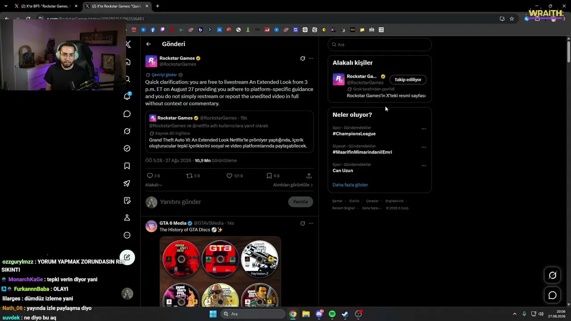571x321 pixels.
Task: Open the More circle icon in sidebar
Action: tap(127, 235)
